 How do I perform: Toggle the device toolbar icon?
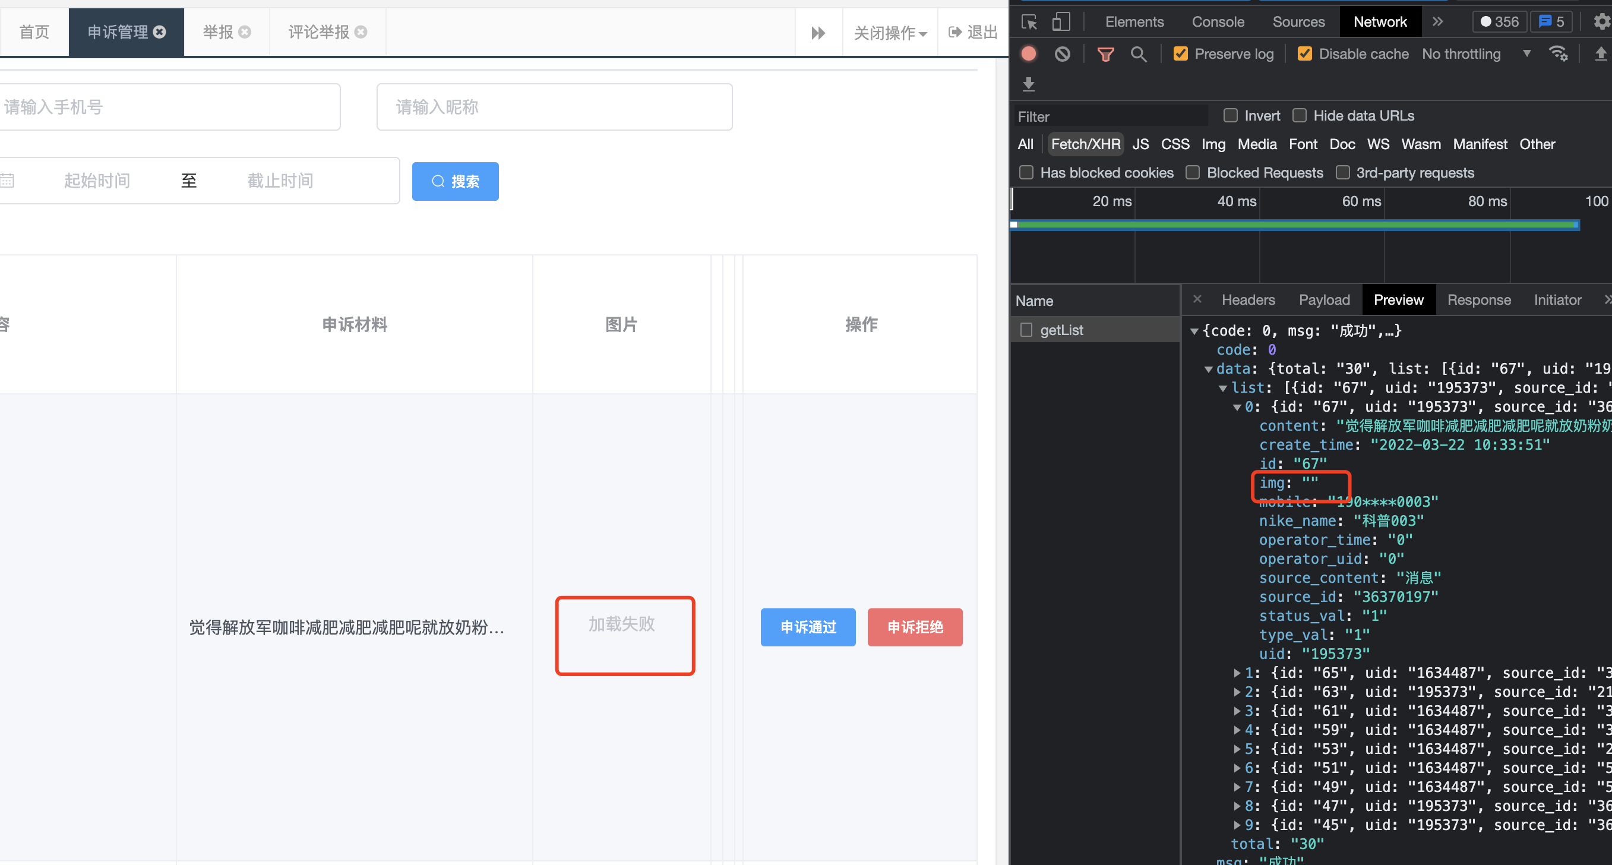pyautogui.click(x=1061, y=23)
